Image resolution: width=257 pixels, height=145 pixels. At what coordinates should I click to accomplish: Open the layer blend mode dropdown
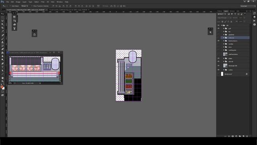(x=224, y=18)
